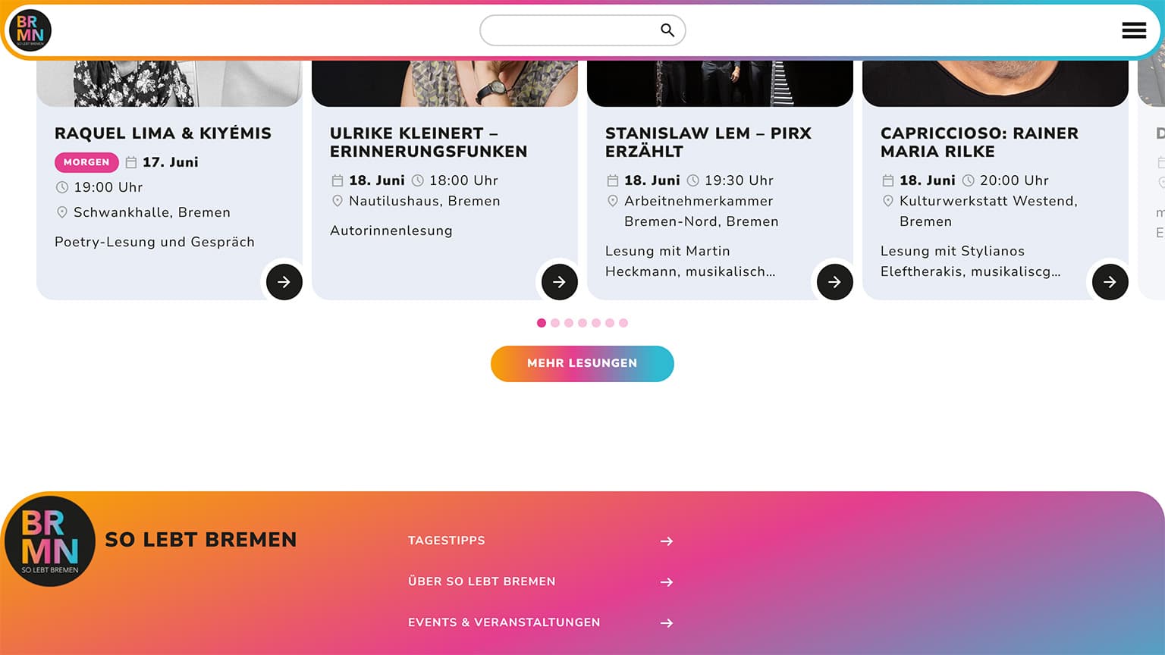Viewport: 1165px width, 655px height.
Task: Click the MEHR LESUNGEN button
Action: (582, 364)
